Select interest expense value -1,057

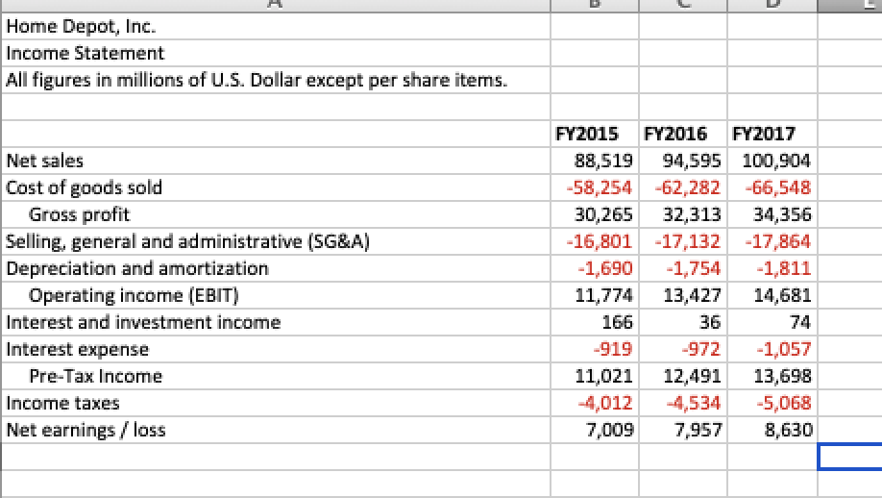pos(772,349)
